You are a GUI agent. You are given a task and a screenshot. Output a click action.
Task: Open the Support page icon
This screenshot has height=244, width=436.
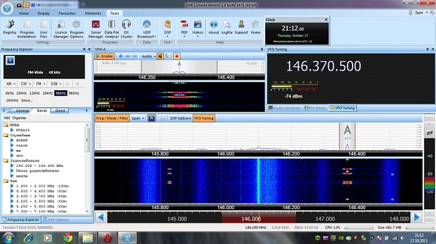(241, 27)
